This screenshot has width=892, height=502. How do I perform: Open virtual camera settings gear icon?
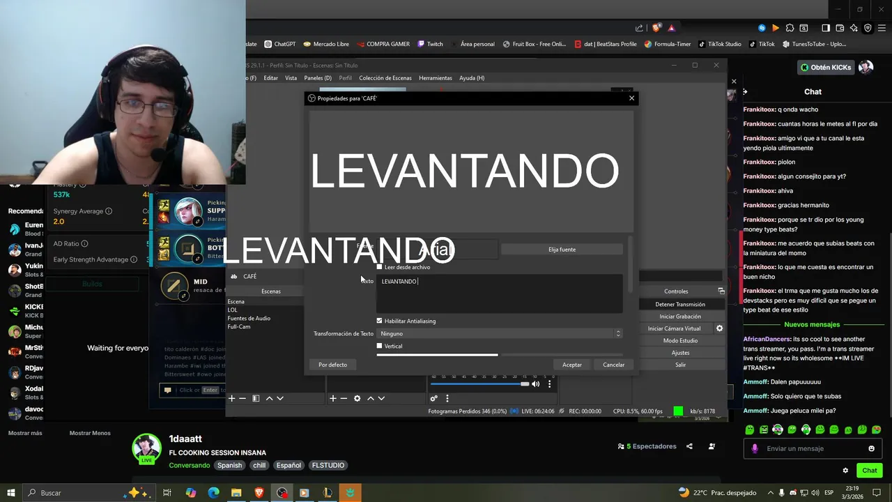[x=720, y=328]
